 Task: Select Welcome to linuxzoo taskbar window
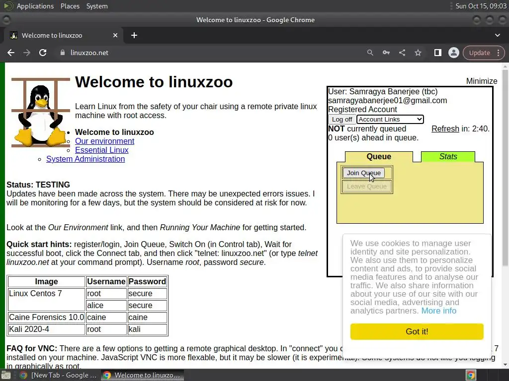click(x=142, y=375)
